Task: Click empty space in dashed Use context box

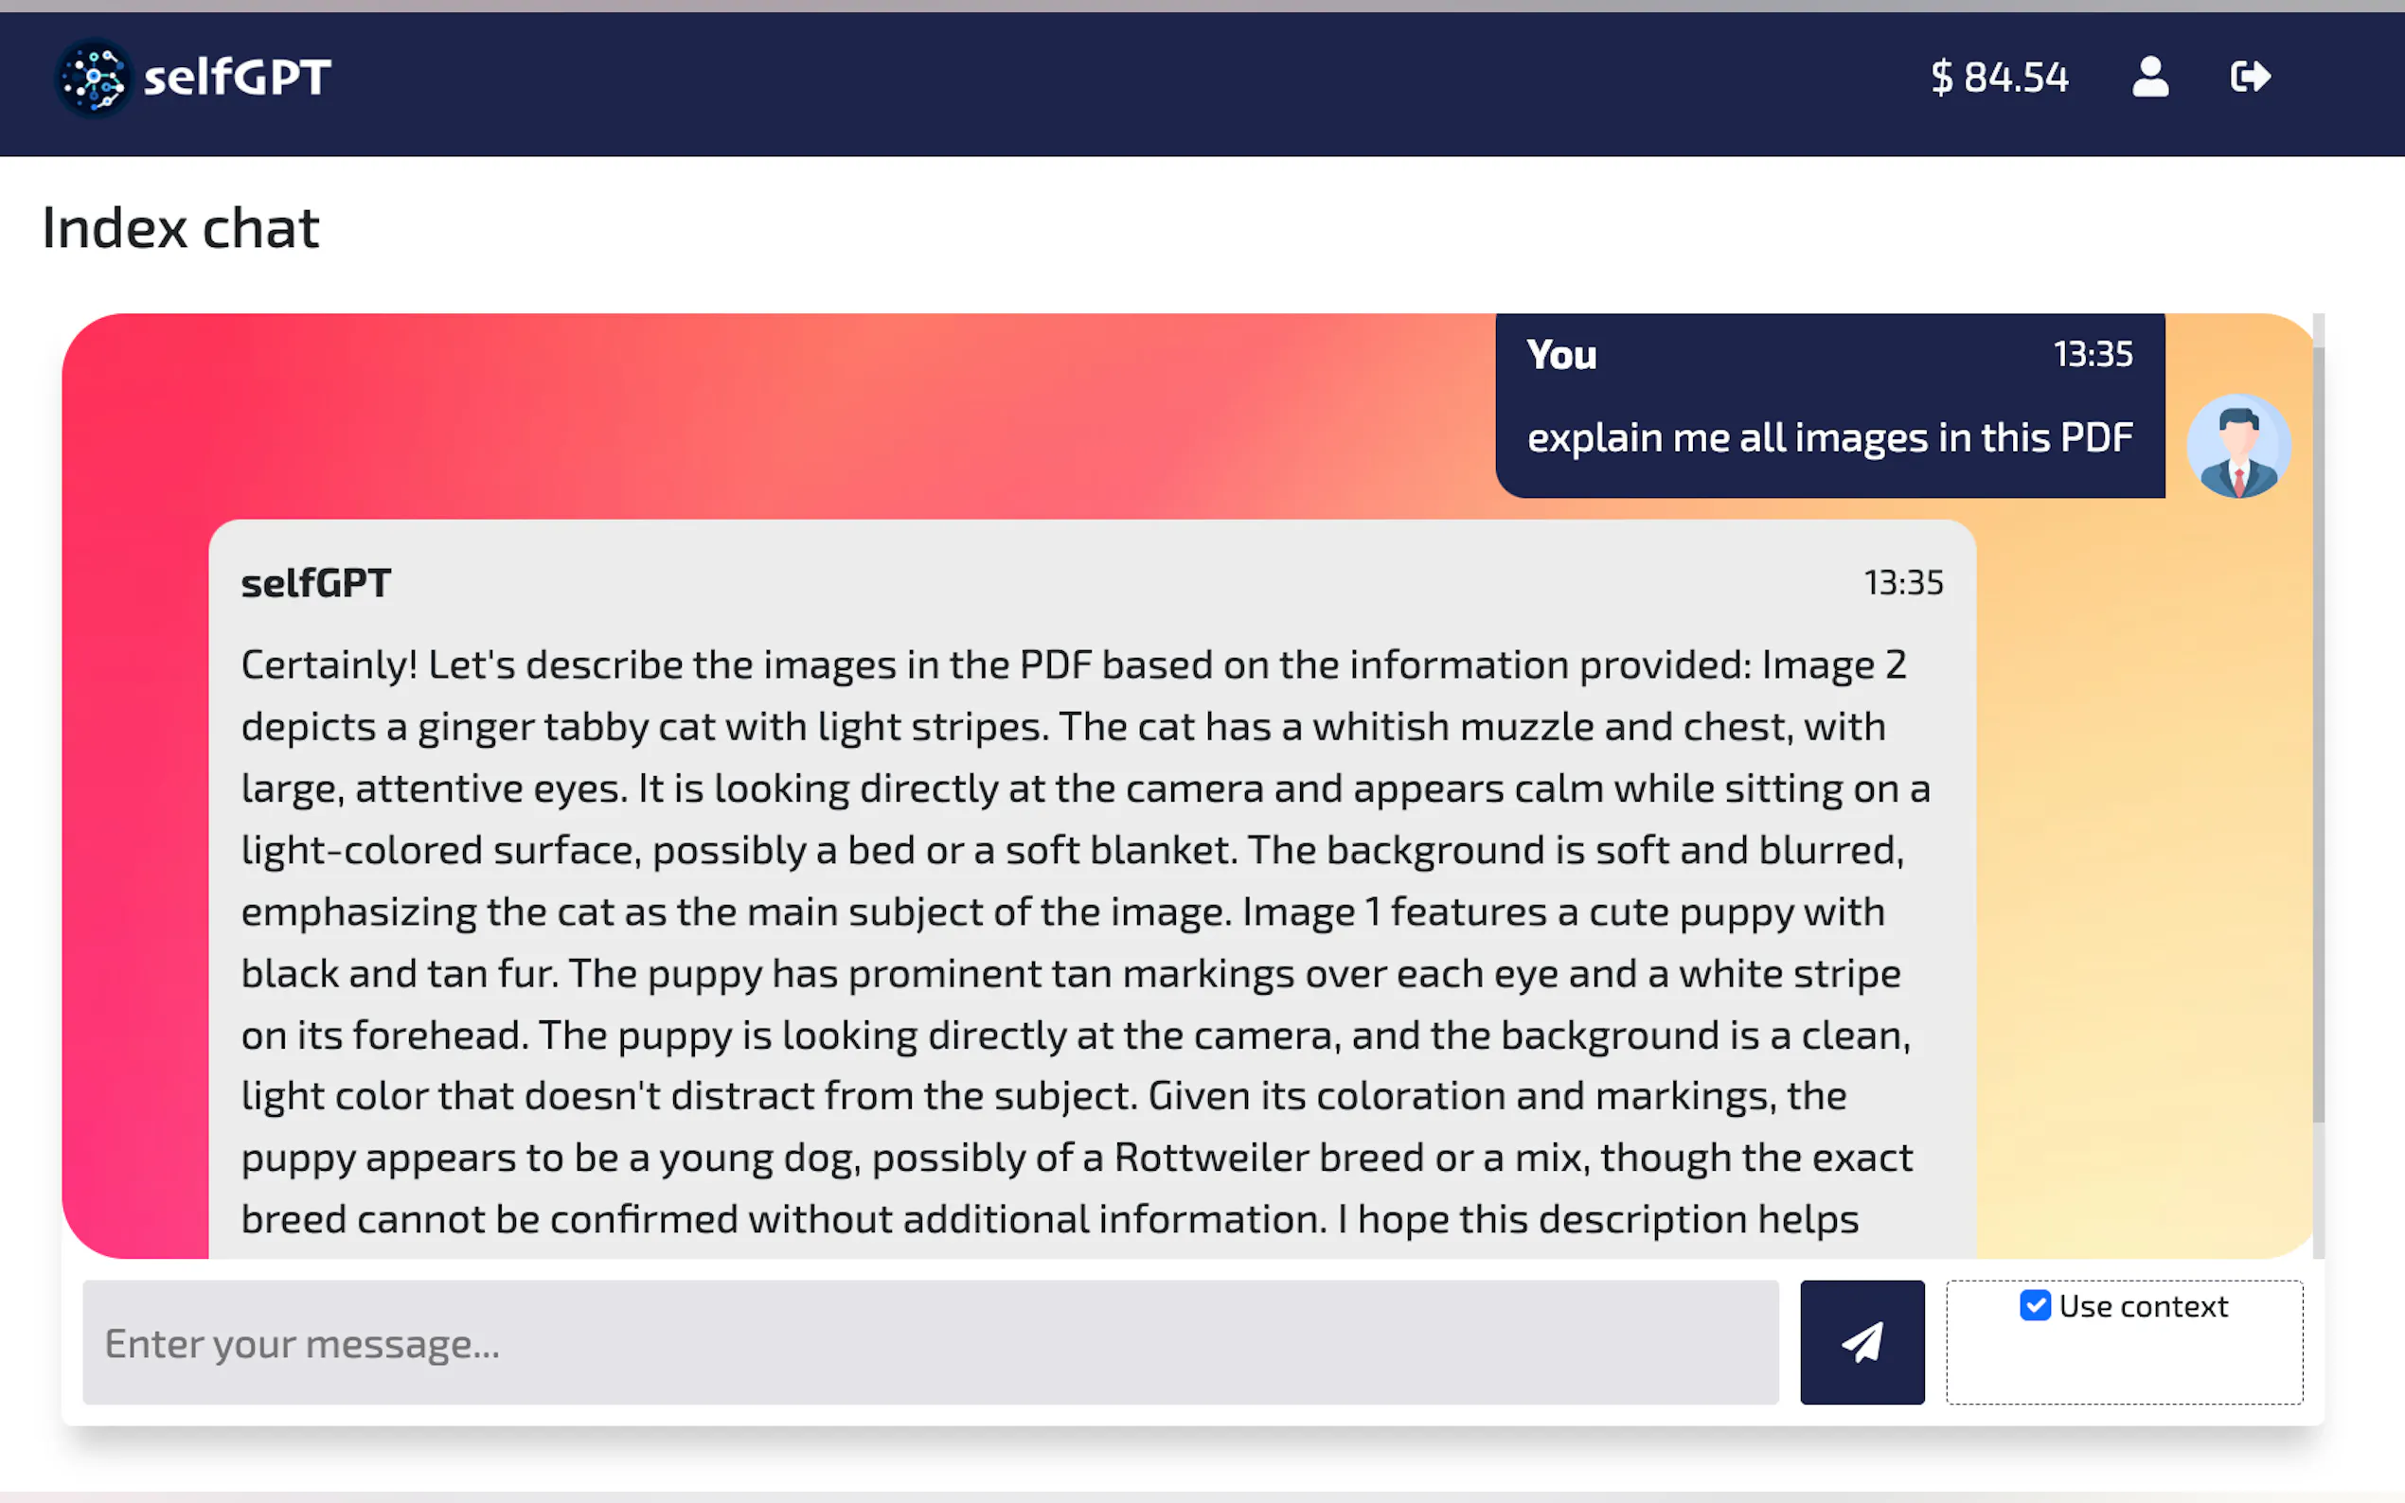Action: tap(2123, 1371)
